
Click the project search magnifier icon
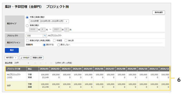[x=45, y=36]
